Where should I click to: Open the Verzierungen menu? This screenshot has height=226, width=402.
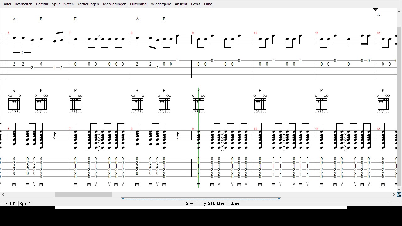pyautogui.click(x=88, y=4)
